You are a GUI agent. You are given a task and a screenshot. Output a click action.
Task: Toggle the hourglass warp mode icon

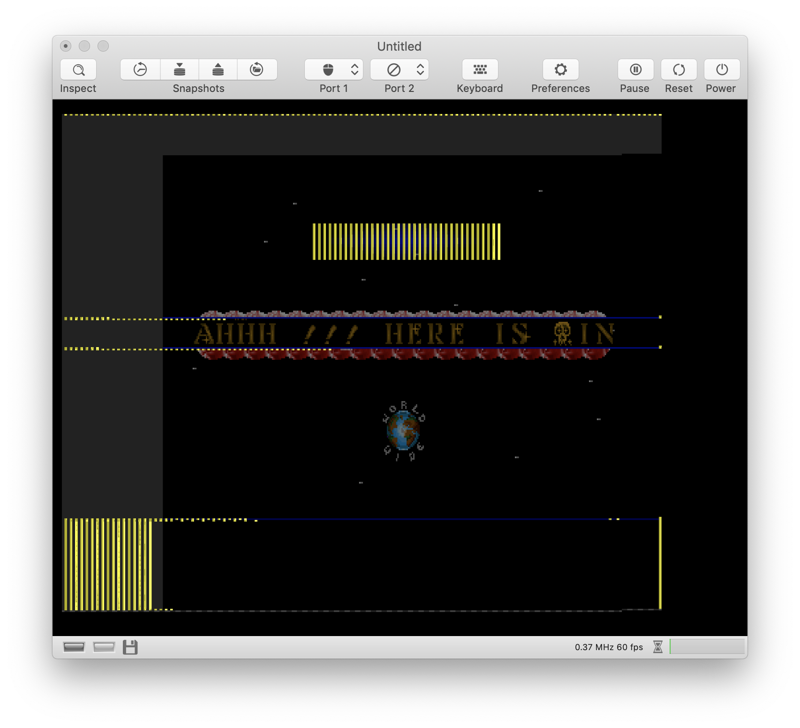658,647
